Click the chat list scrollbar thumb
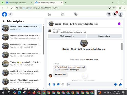127x95 pixels. tap(44, 40)
